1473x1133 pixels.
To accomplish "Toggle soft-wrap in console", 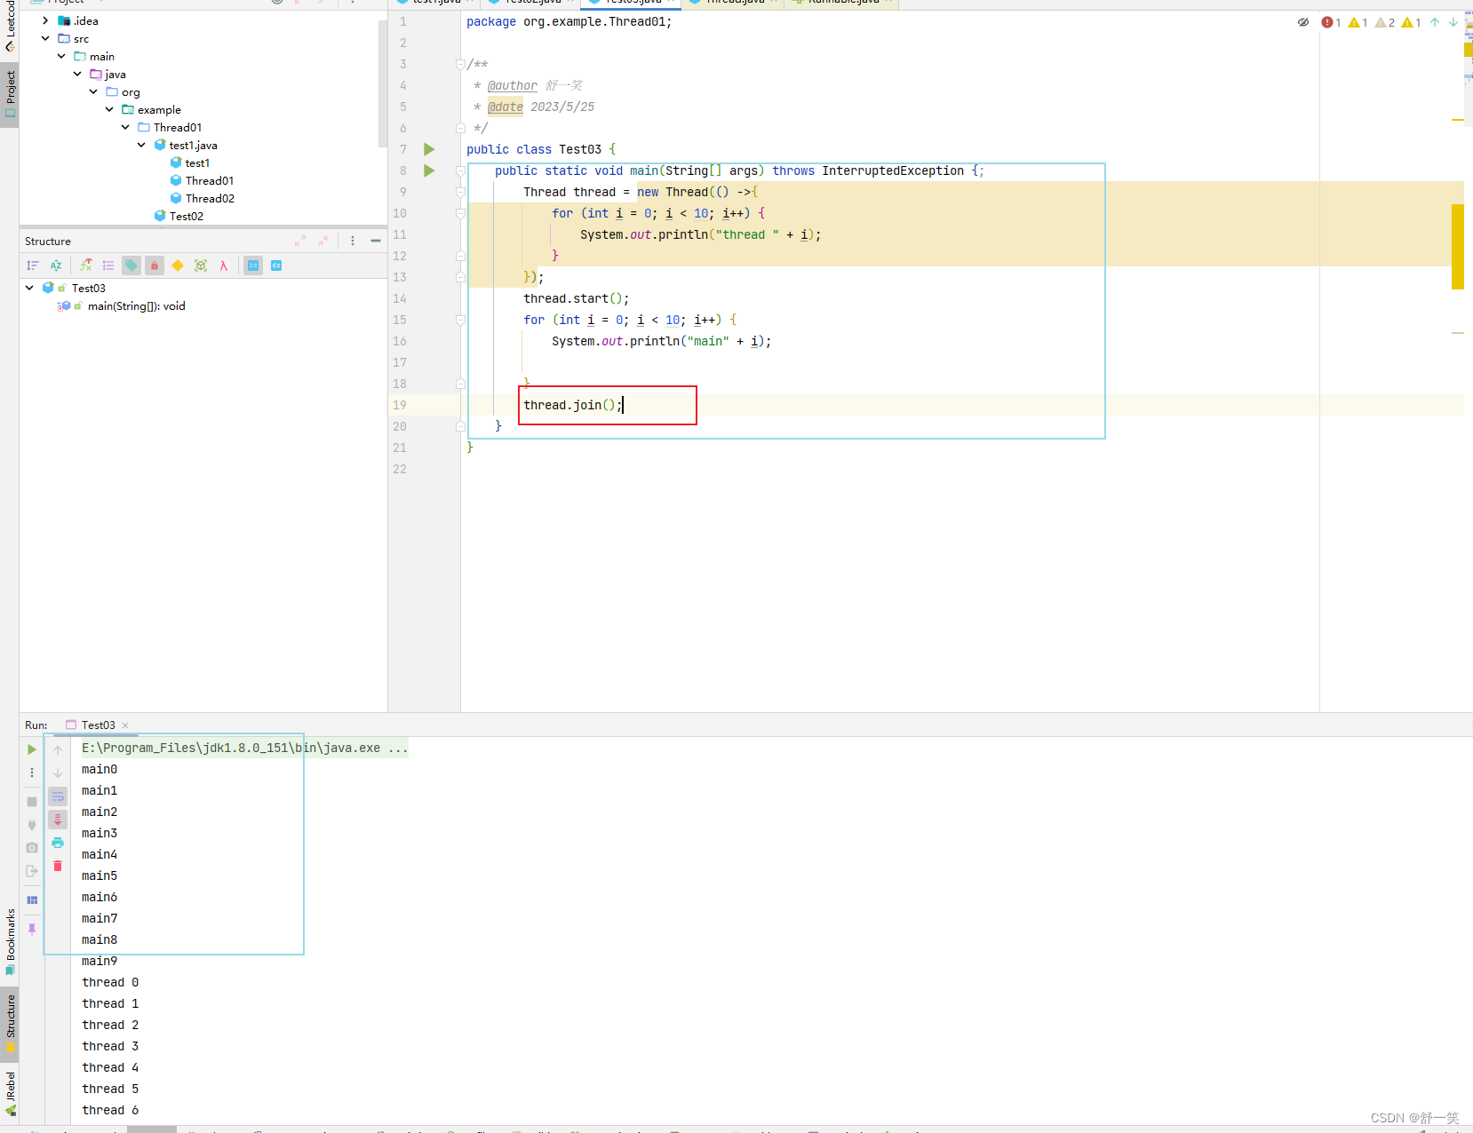I will [58, 796].
